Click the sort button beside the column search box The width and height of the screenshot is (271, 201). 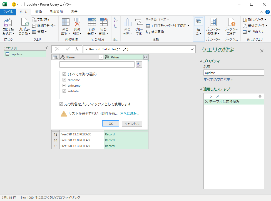pos(139,64)
